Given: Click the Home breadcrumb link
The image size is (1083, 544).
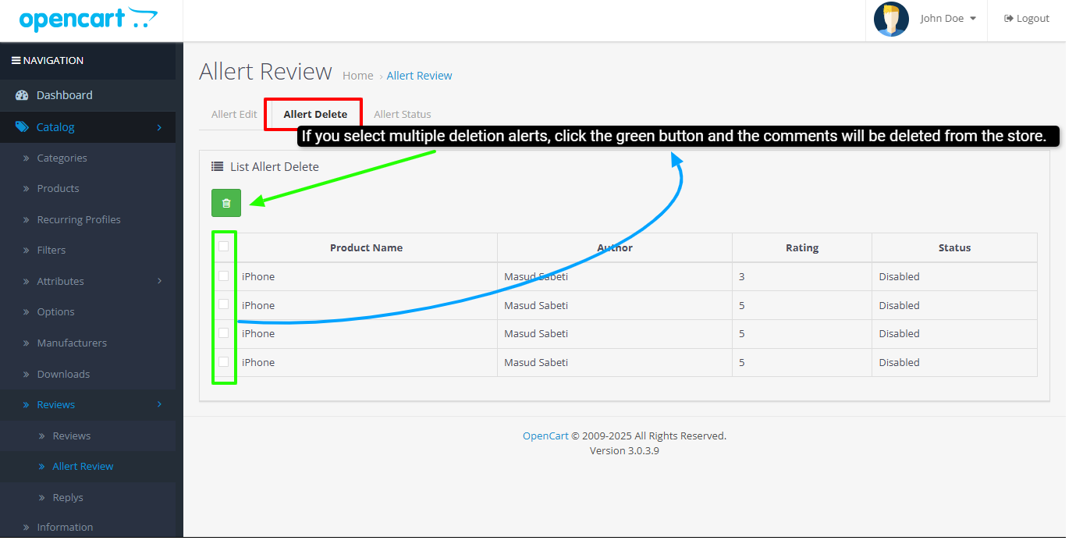Looking at the screenshot, I should click(357, 76).
